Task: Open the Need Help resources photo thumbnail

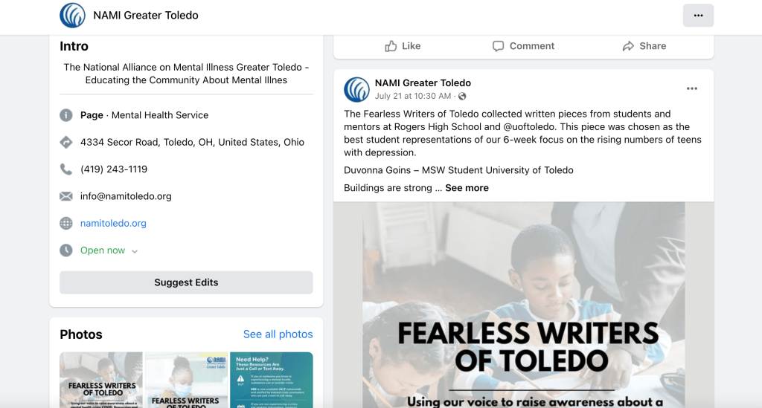Action: coord(272,380)
